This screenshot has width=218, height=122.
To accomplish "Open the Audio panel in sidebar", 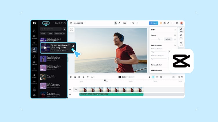I will click(34, 50).
